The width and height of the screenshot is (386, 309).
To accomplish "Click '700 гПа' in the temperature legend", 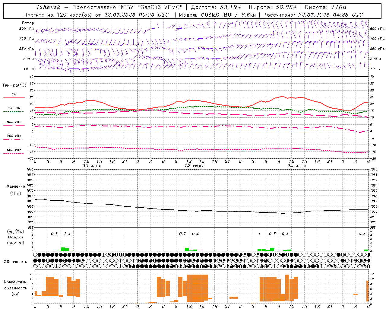I will click(x=14, y=136).
